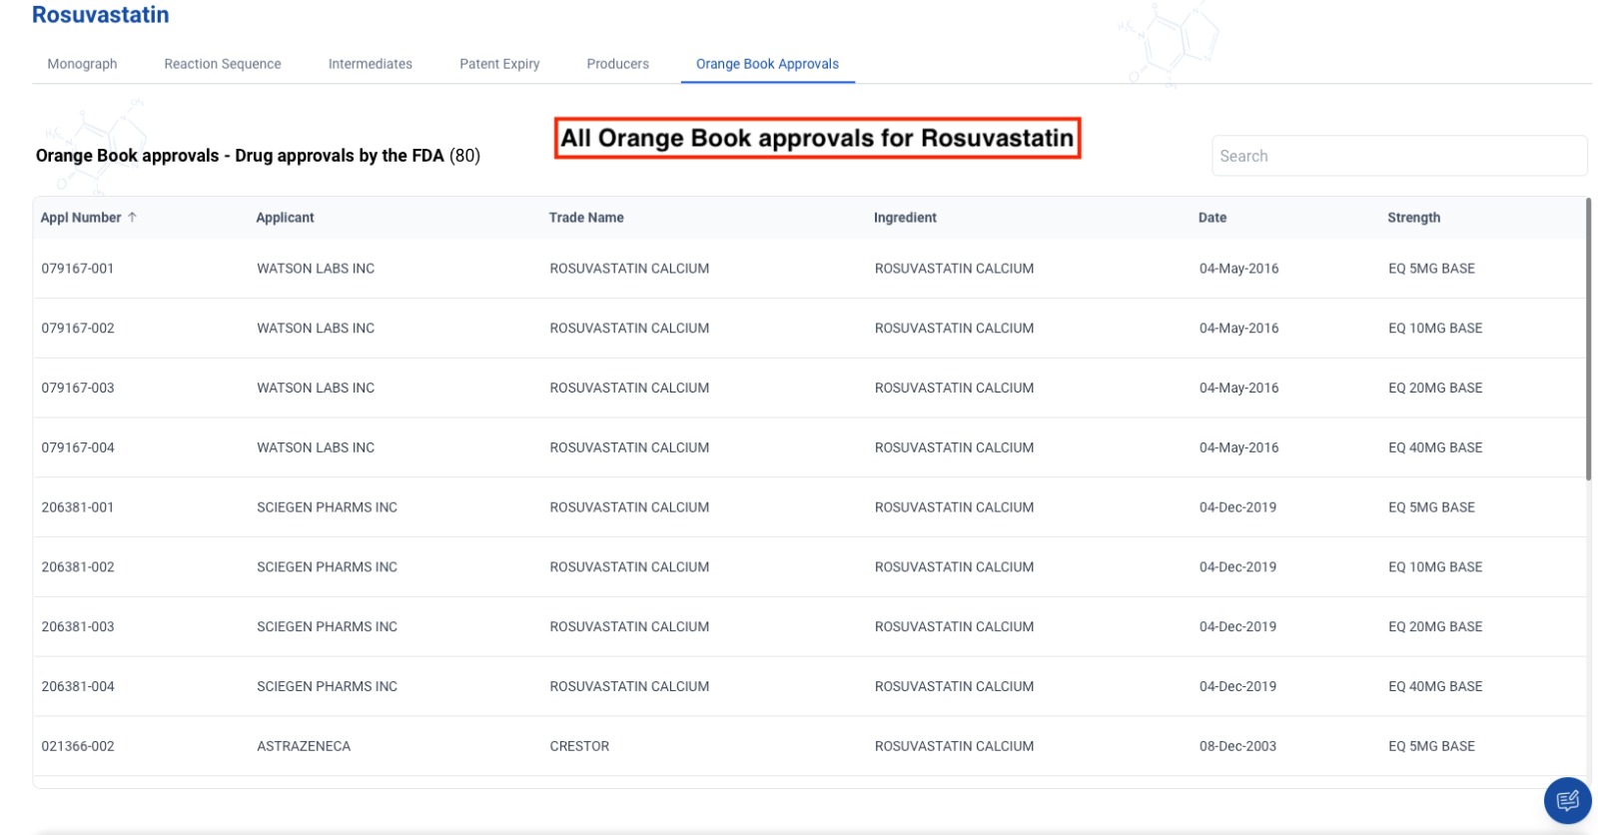Sort by the Trade Name column header
The width and height of the screenshot is (1598, 835).
(586, 218)
